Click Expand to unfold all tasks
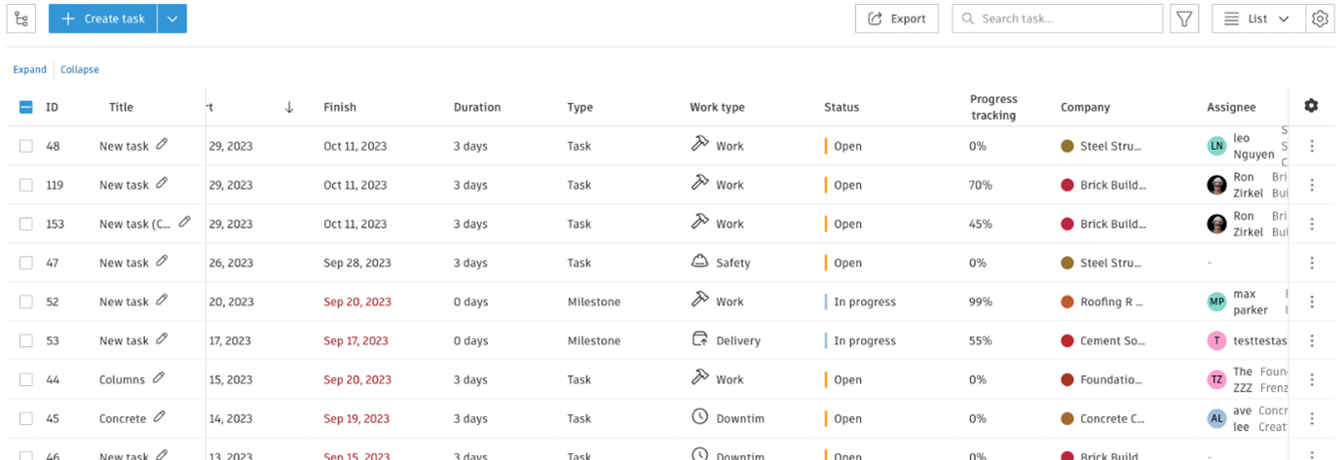The image size is (1343, 460). (29, 69)
